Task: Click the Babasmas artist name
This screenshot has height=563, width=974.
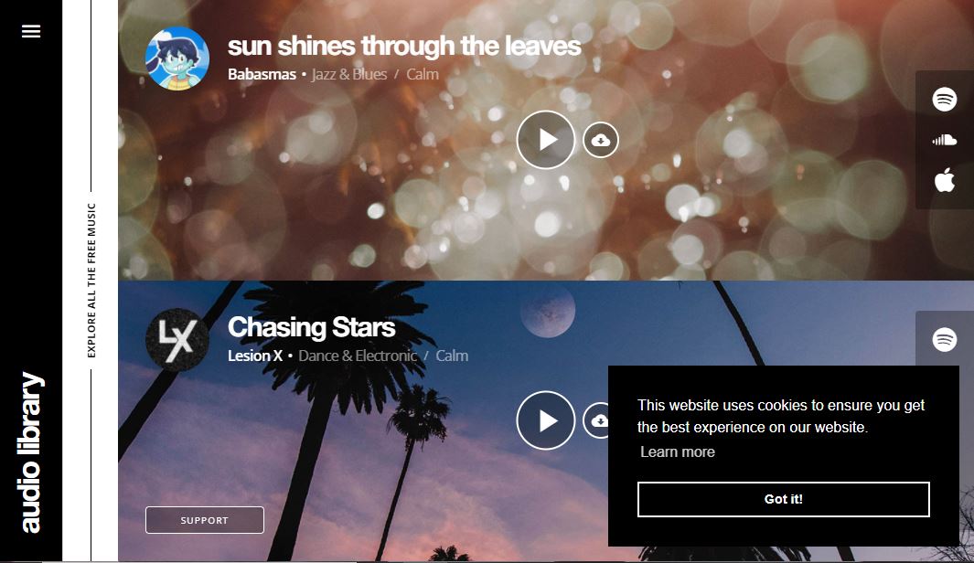Action: [262, 74]
